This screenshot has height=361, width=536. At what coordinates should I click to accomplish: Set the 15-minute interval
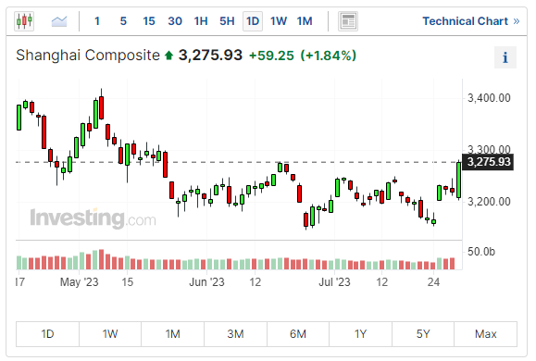click(149, 21)
